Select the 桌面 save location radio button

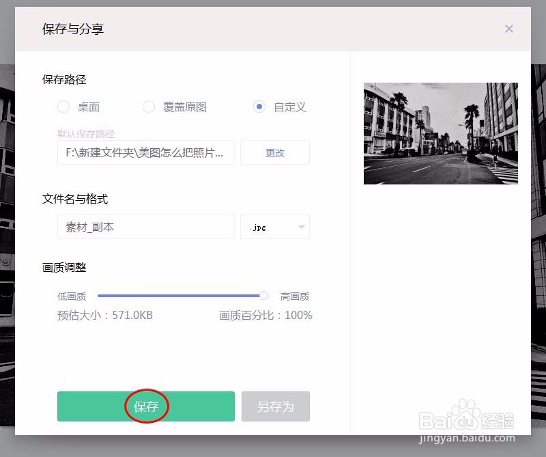(62, 107)
